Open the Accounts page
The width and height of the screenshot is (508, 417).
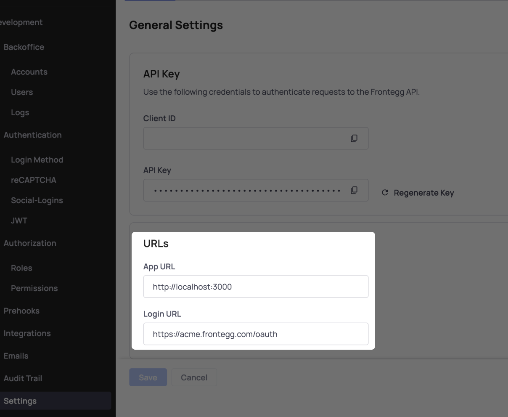coord(29,72)
